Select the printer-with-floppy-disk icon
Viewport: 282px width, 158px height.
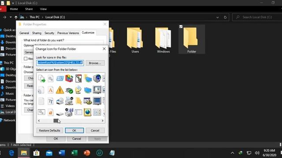pyautogui.click(x=69, y=112)
